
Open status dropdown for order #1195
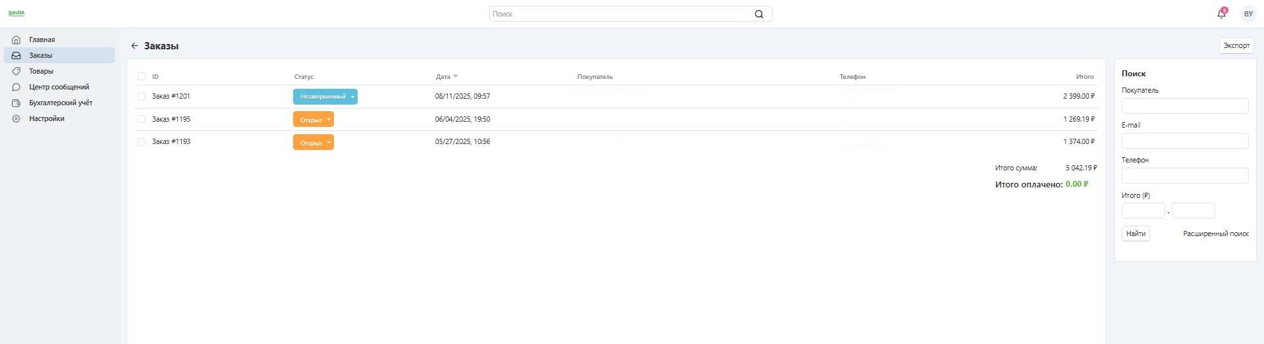(x=329, y=120)
